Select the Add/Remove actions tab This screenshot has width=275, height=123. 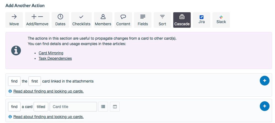click(37, 20)
